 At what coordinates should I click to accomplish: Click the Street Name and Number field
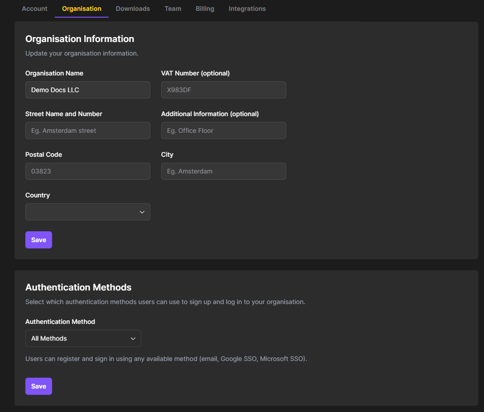coord(87,131)
